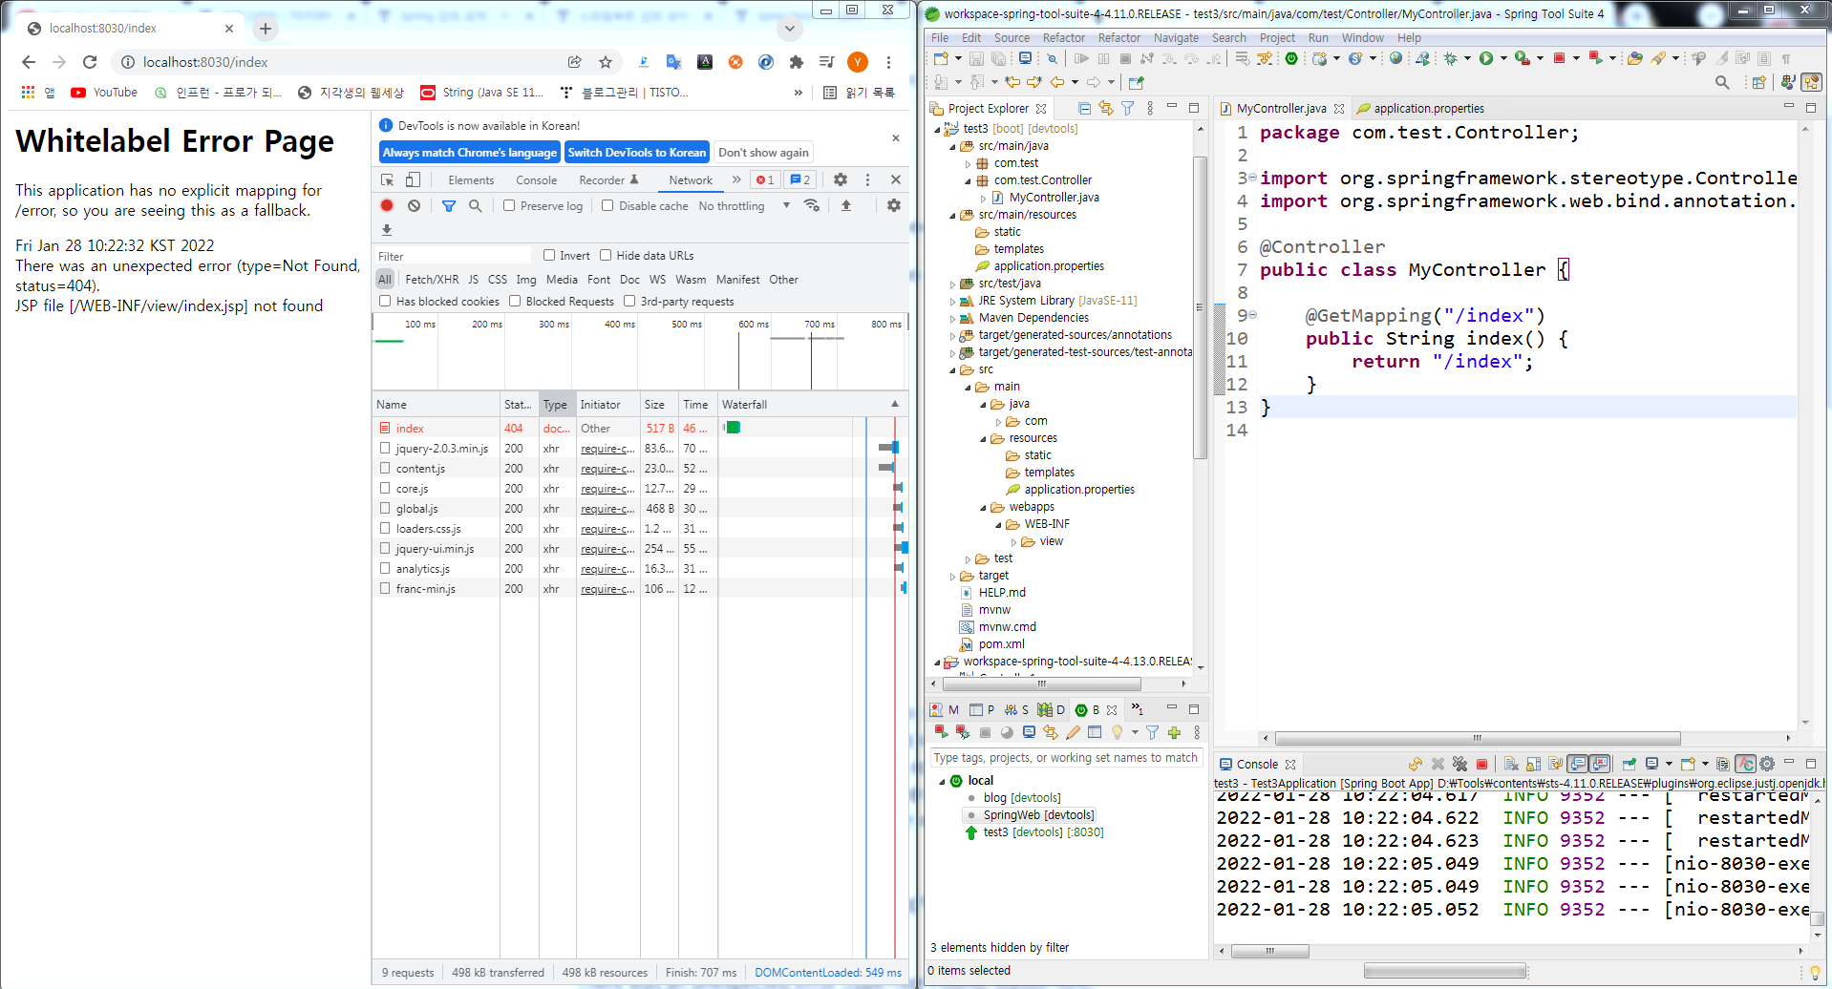Image resolution: width=1832 pixels, height=989 pixels.
Task: Click the Debug bug icon in STS toolbar
Action: pos(1451,58)
